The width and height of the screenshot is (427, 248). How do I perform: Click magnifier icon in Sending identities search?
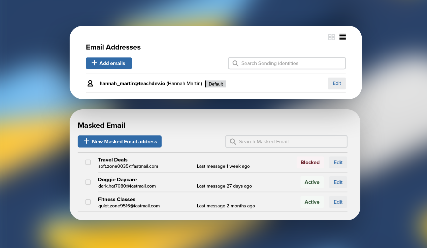[x=235, y=63]
